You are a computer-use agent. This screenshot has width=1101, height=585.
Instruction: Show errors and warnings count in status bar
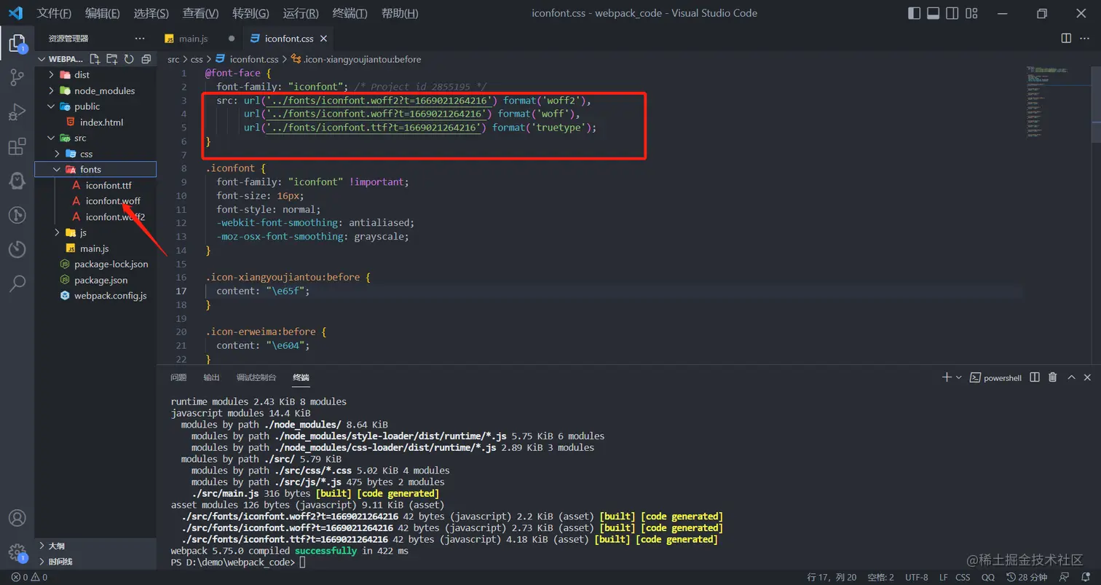pos(29,577)
